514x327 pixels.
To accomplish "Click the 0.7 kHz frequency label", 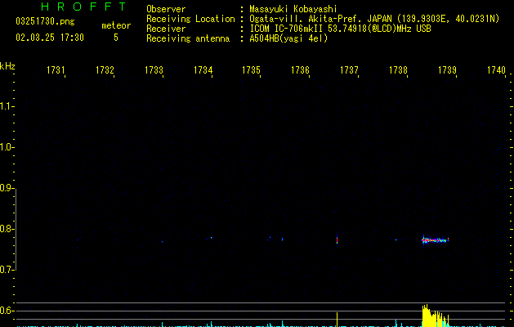I will coord(7,270).
